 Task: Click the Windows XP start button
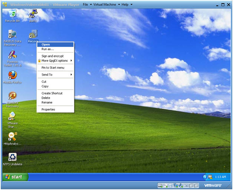[15, 177]
